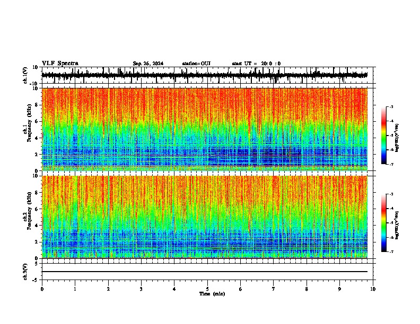Viewport: 420px width, 324px height.
Task: Click the ch.1 frequency tick label "8"
Action: [x=37, y=105]
